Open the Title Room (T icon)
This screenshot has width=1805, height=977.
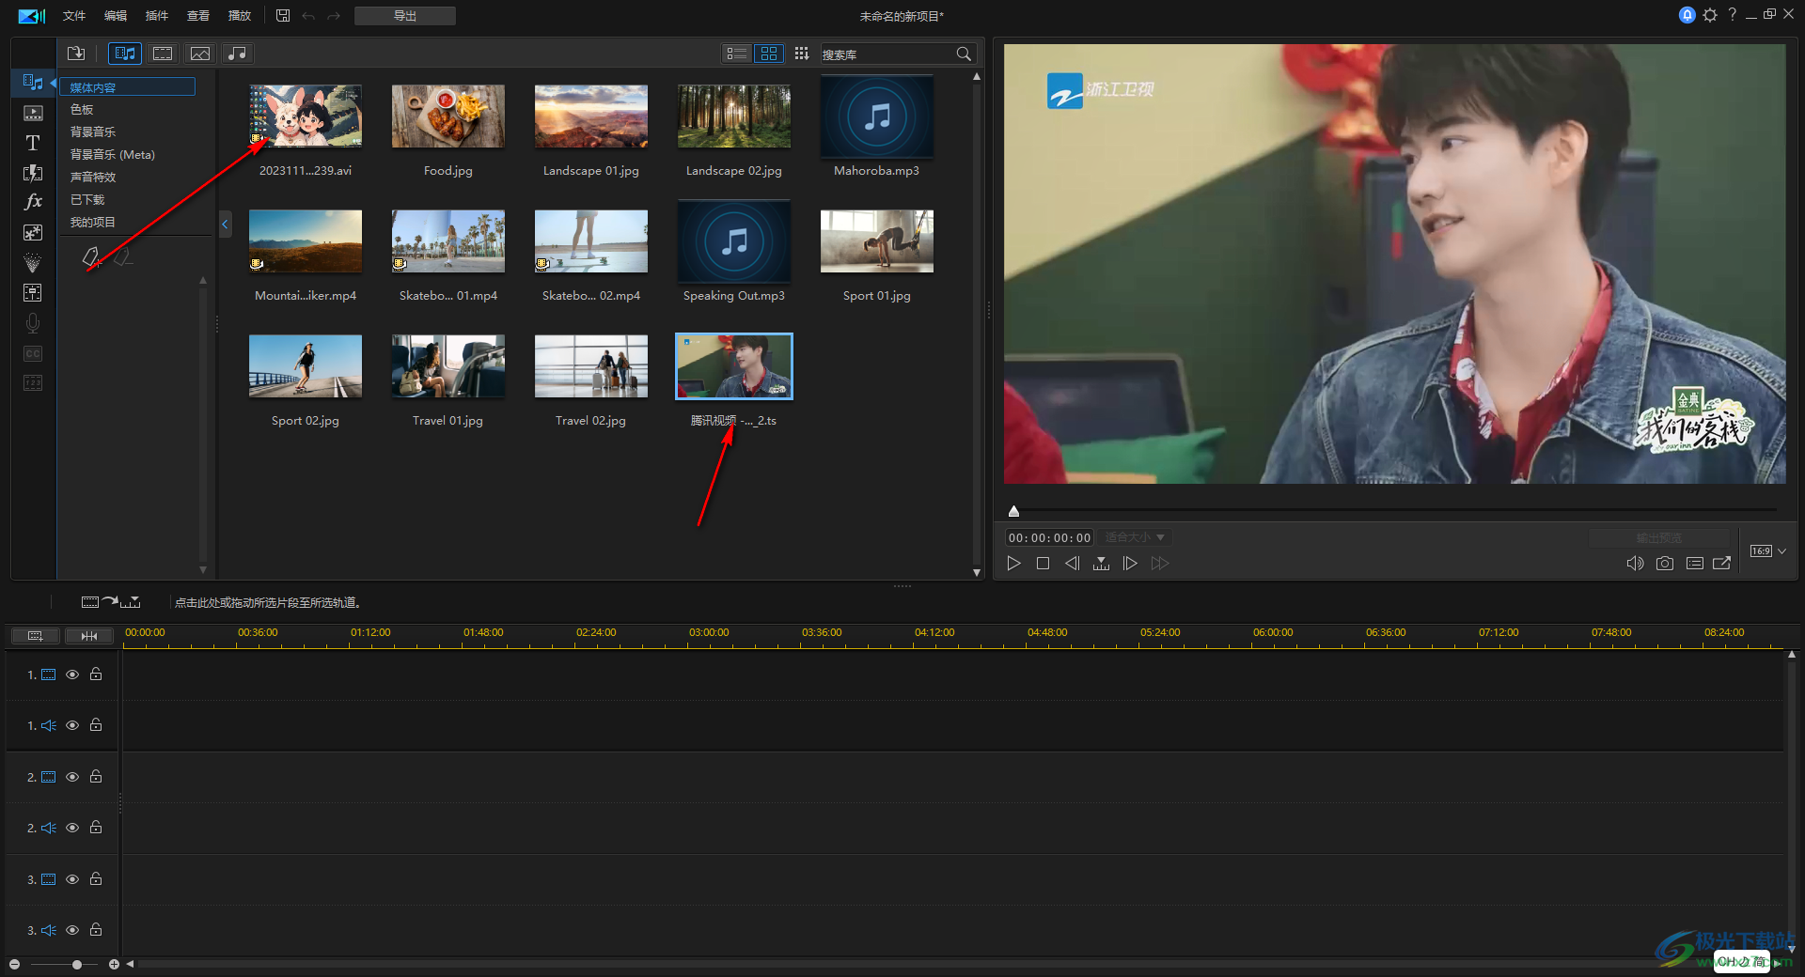click(x=33, y=143)
